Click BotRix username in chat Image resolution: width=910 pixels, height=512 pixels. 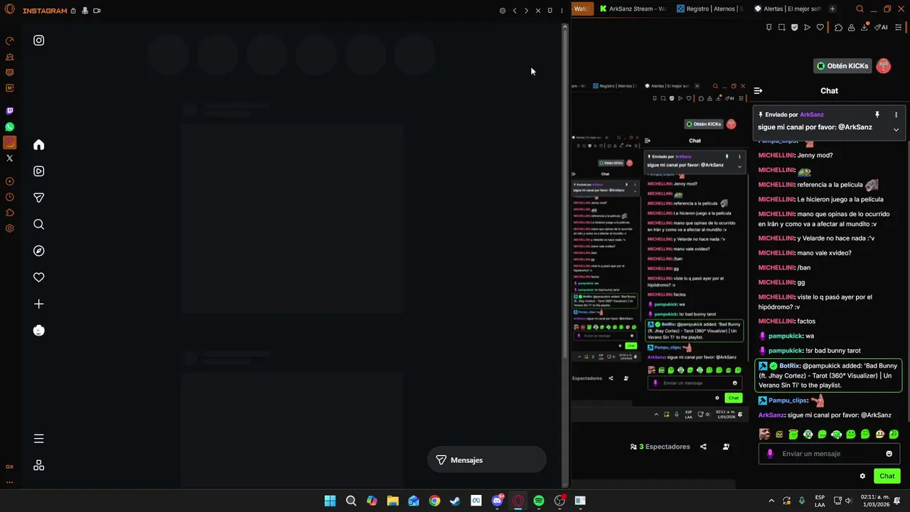point(790,366)
